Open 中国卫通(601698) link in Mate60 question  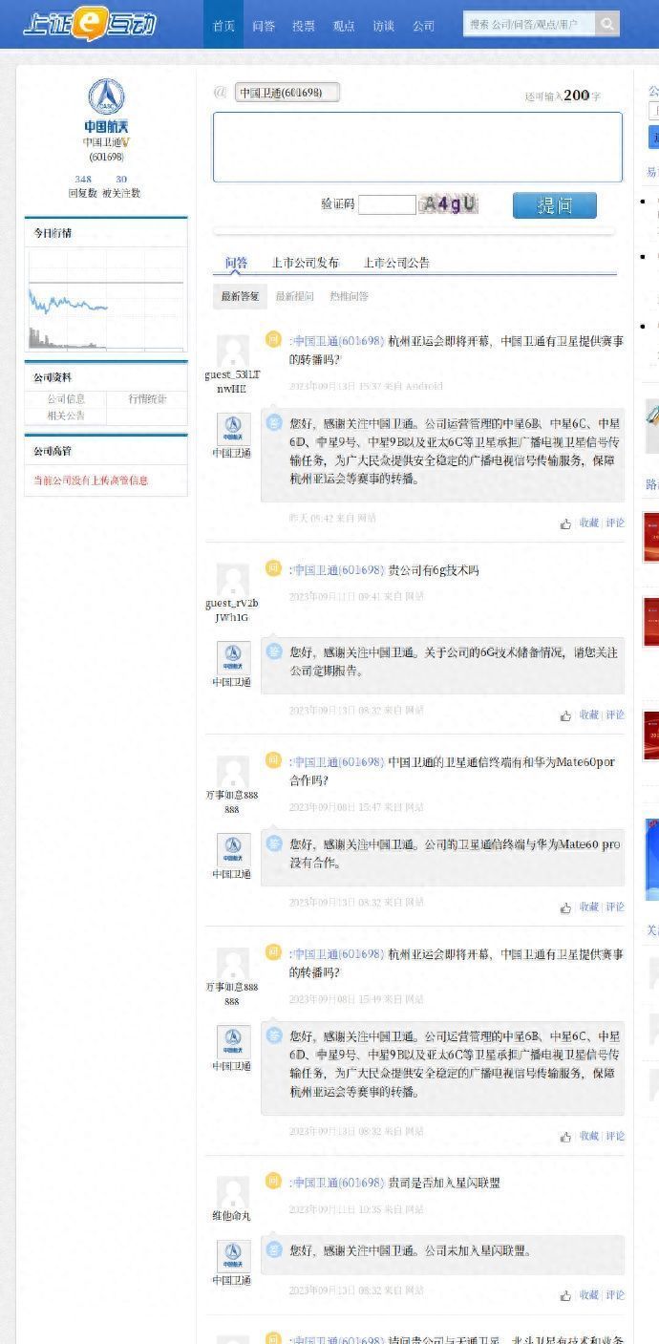338,762
